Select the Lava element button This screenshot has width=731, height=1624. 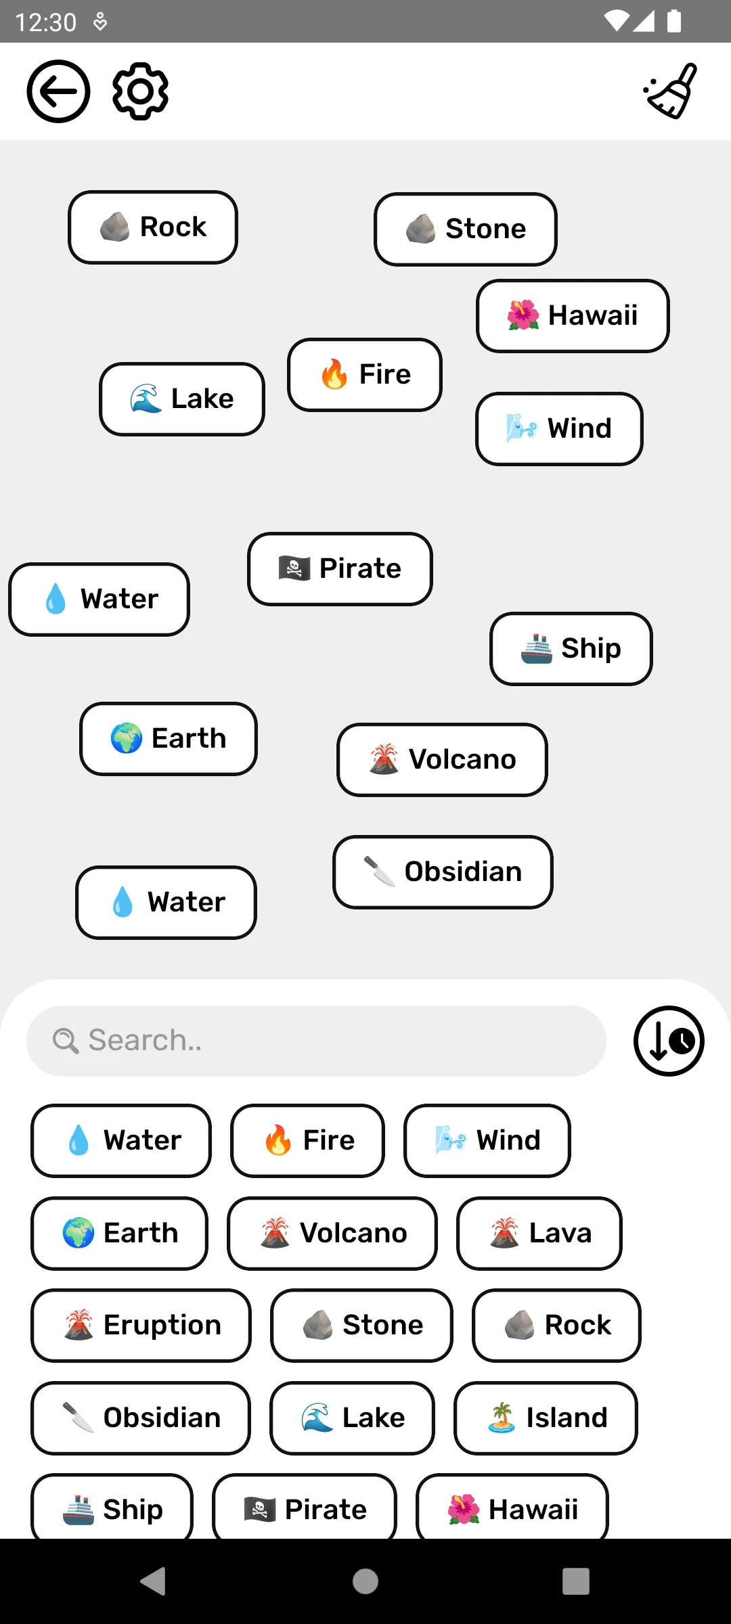point(539,1233)
